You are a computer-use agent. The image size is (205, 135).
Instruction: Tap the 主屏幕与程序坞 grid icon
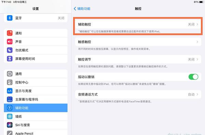tap(10, 100)
